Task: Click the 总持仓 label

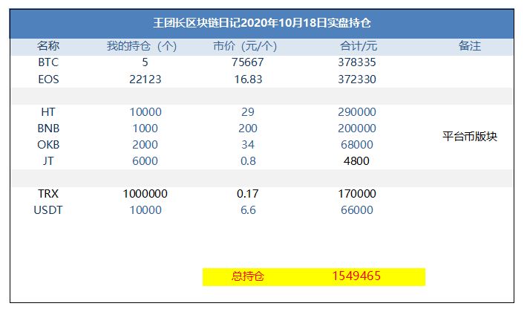Action: tap(248, 276)
